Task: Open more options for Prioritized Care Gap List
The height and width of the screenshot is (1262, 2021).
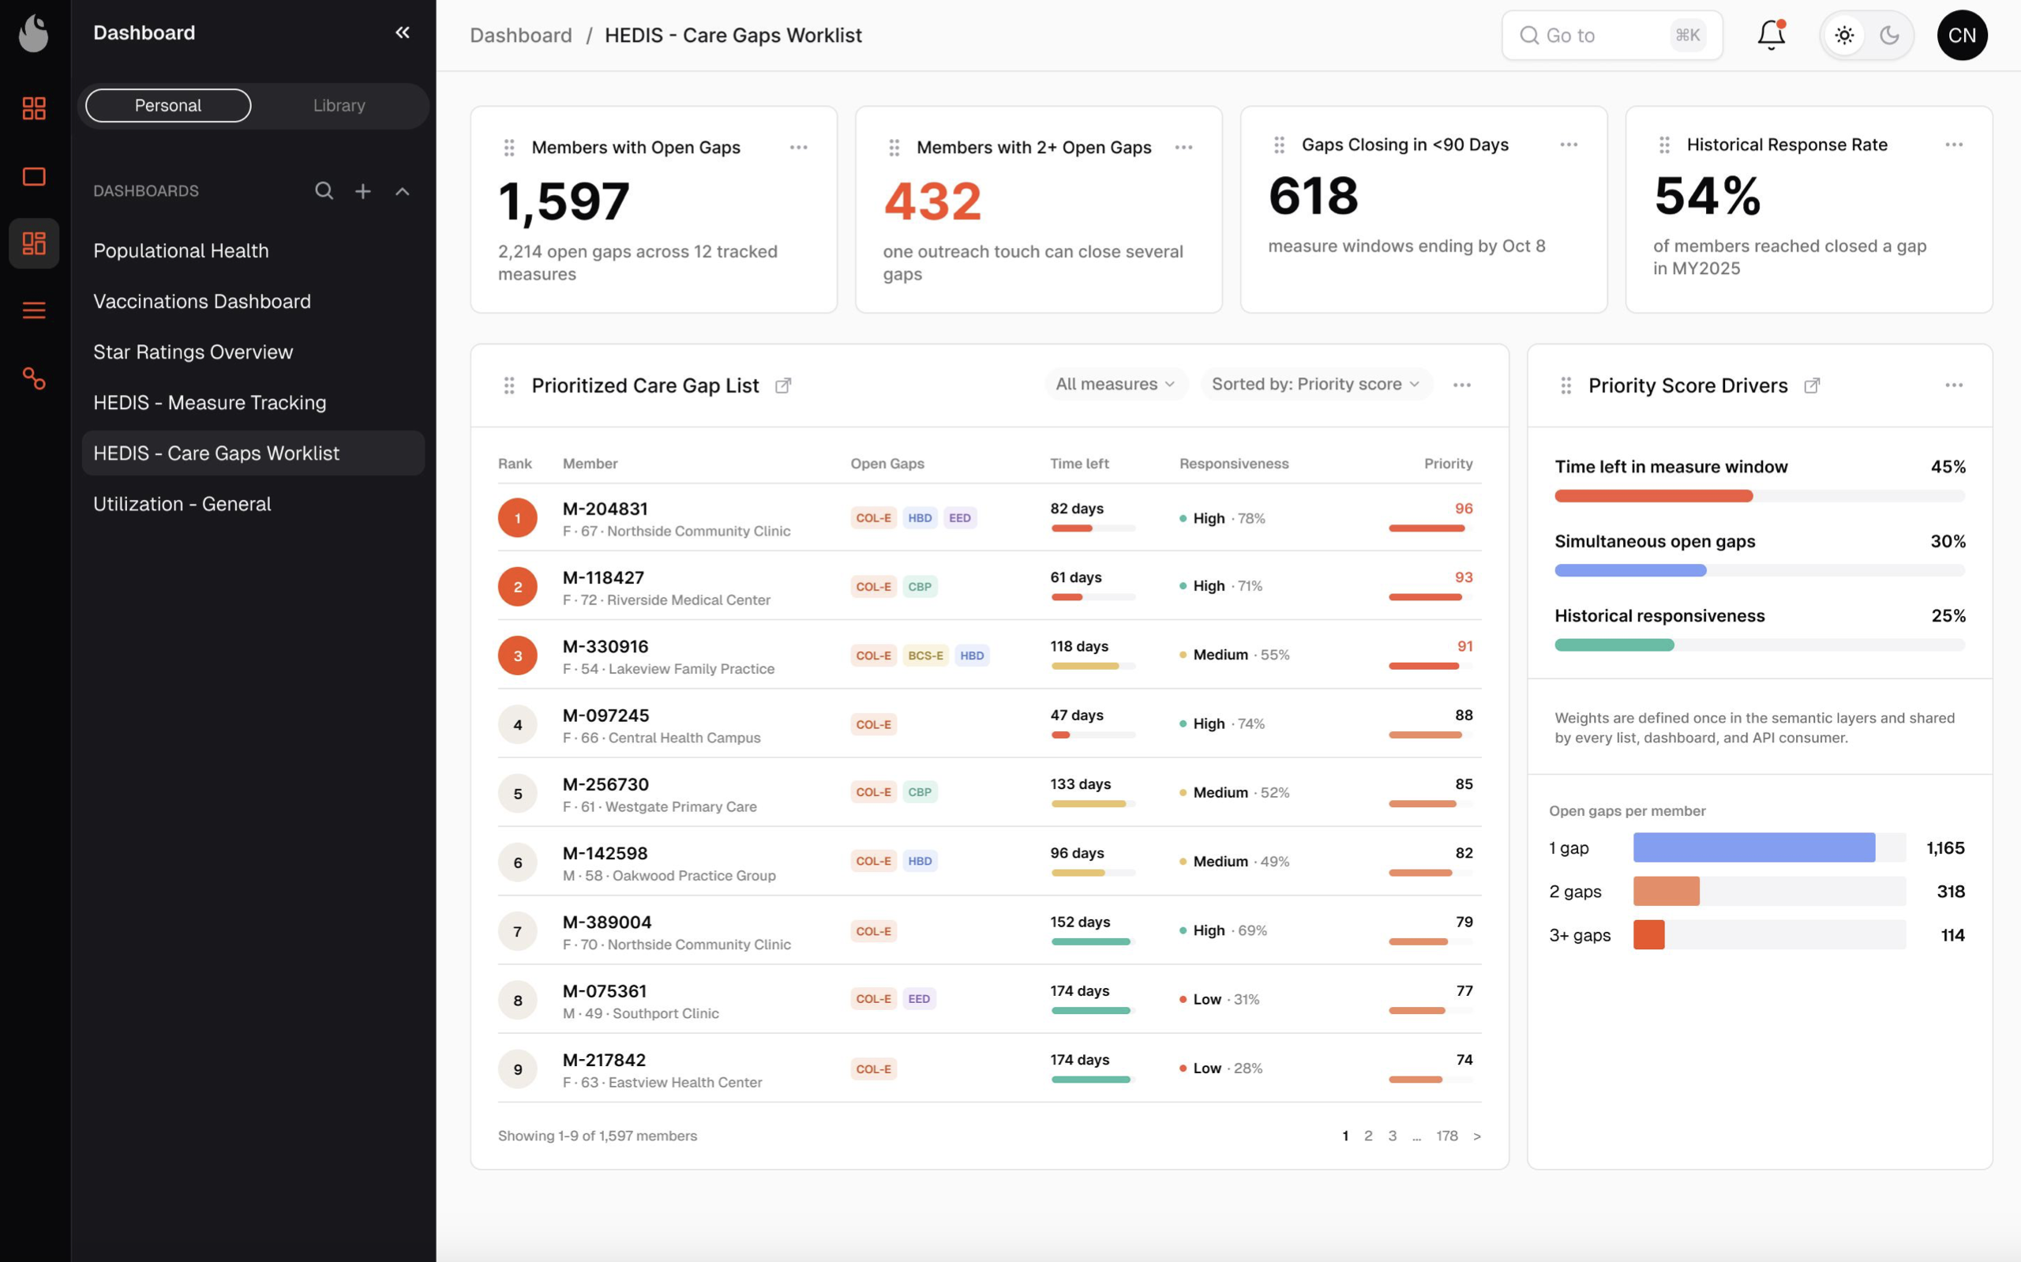Action: click(x=1461, y=385)
